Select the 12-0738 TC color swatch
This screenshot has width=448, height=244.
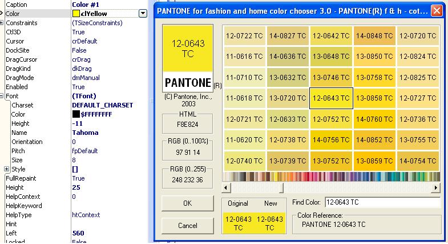click(x=288, y=140)
